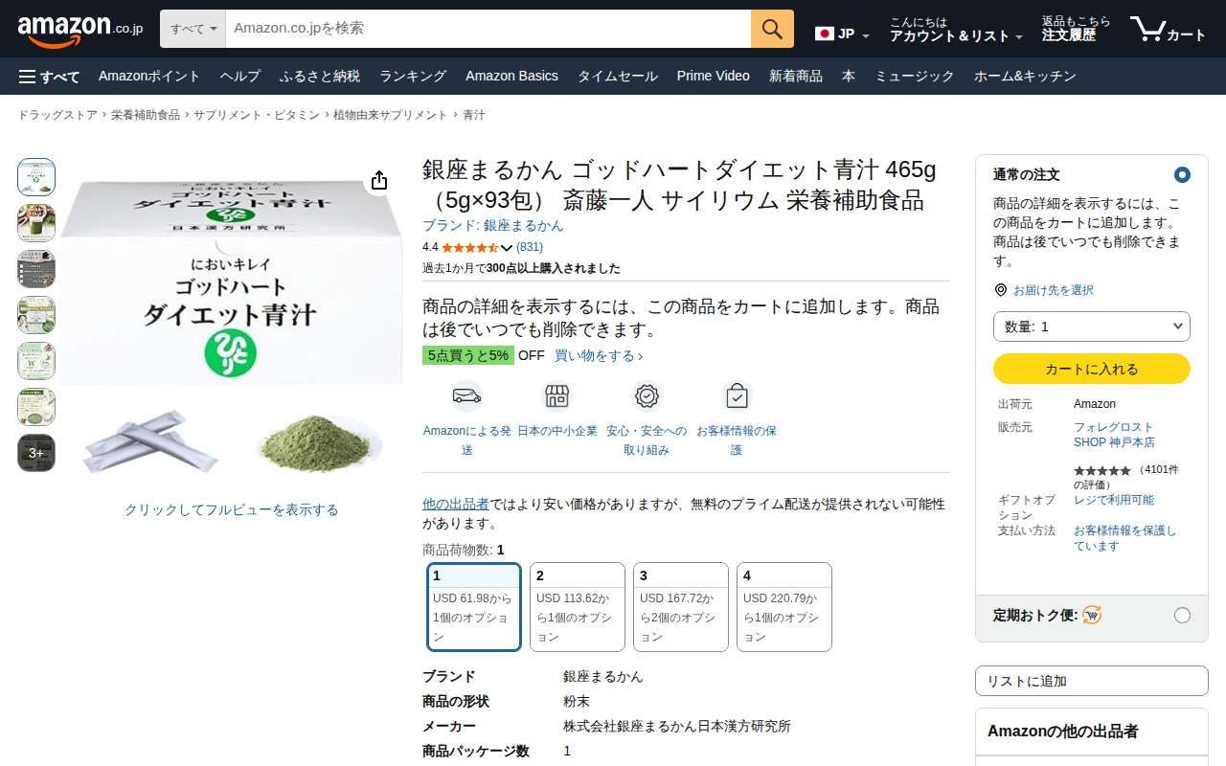Open ミュージック in navigation bar

click(x=915, y=77)
